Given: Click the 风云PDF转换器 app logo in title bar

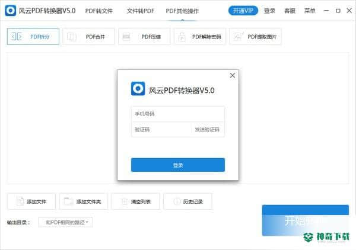Looking at the screenshot, I should 11,11.
